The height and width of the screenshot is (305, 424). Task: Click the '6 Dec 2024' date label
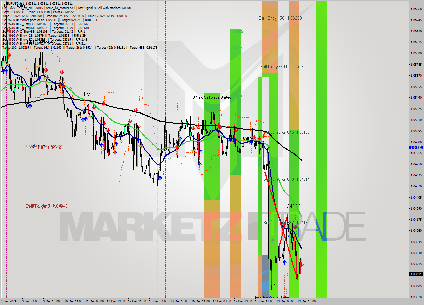click(9, 301)
